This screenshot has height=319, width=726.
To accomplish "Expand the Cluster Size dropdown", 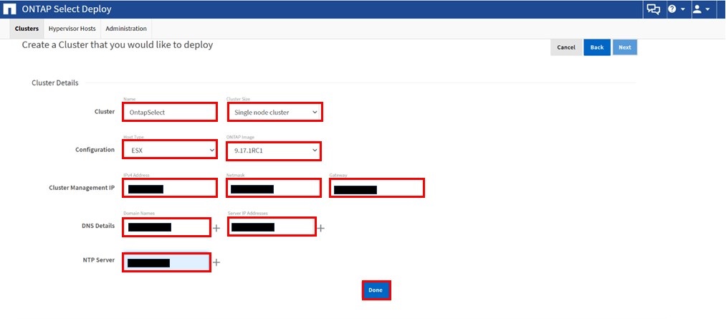I will (275, 112).
